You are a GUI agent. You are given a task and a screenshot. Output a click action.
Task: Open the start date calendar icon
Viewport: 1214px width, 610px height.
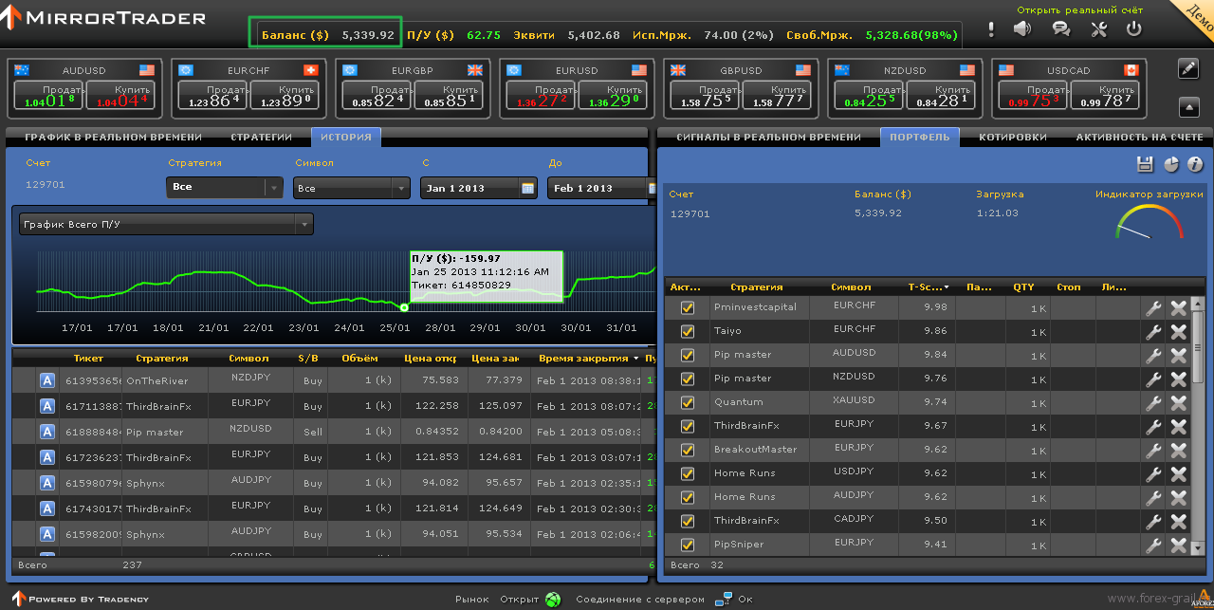point(527,188)
